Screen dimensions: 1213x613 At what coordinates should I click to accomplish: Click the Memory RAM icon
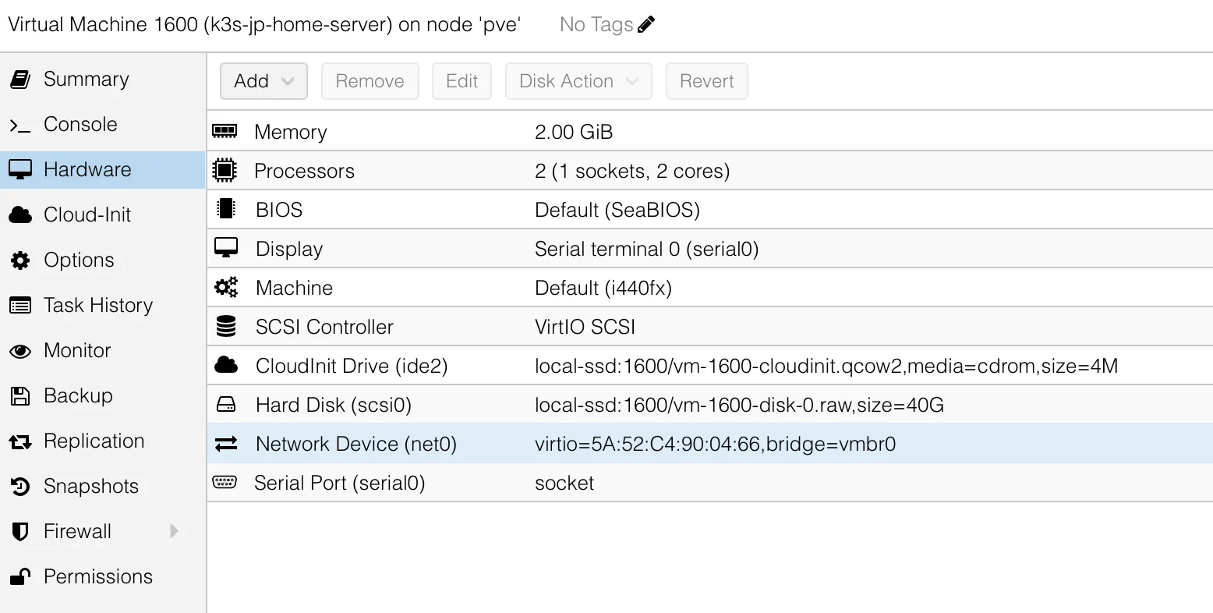pyautogui.click(x=225, y=131)
